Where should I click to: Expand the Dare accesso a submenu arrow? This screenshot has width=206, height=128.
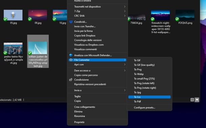125,71
